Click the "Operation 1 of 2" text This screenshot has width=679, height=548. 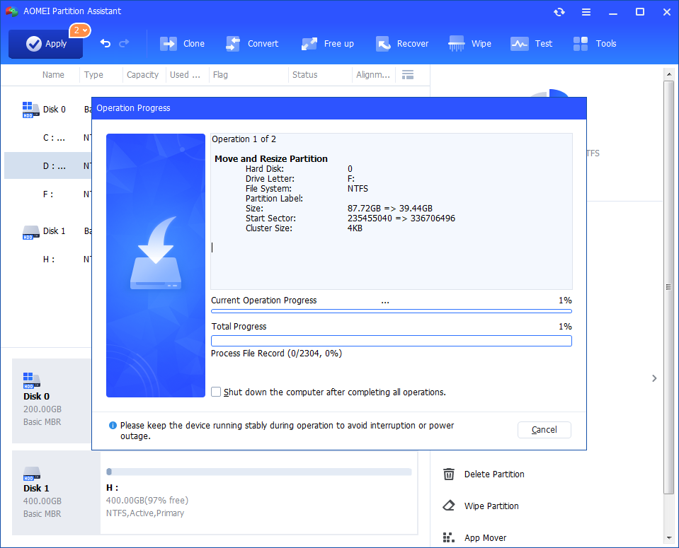click(244, 139)
